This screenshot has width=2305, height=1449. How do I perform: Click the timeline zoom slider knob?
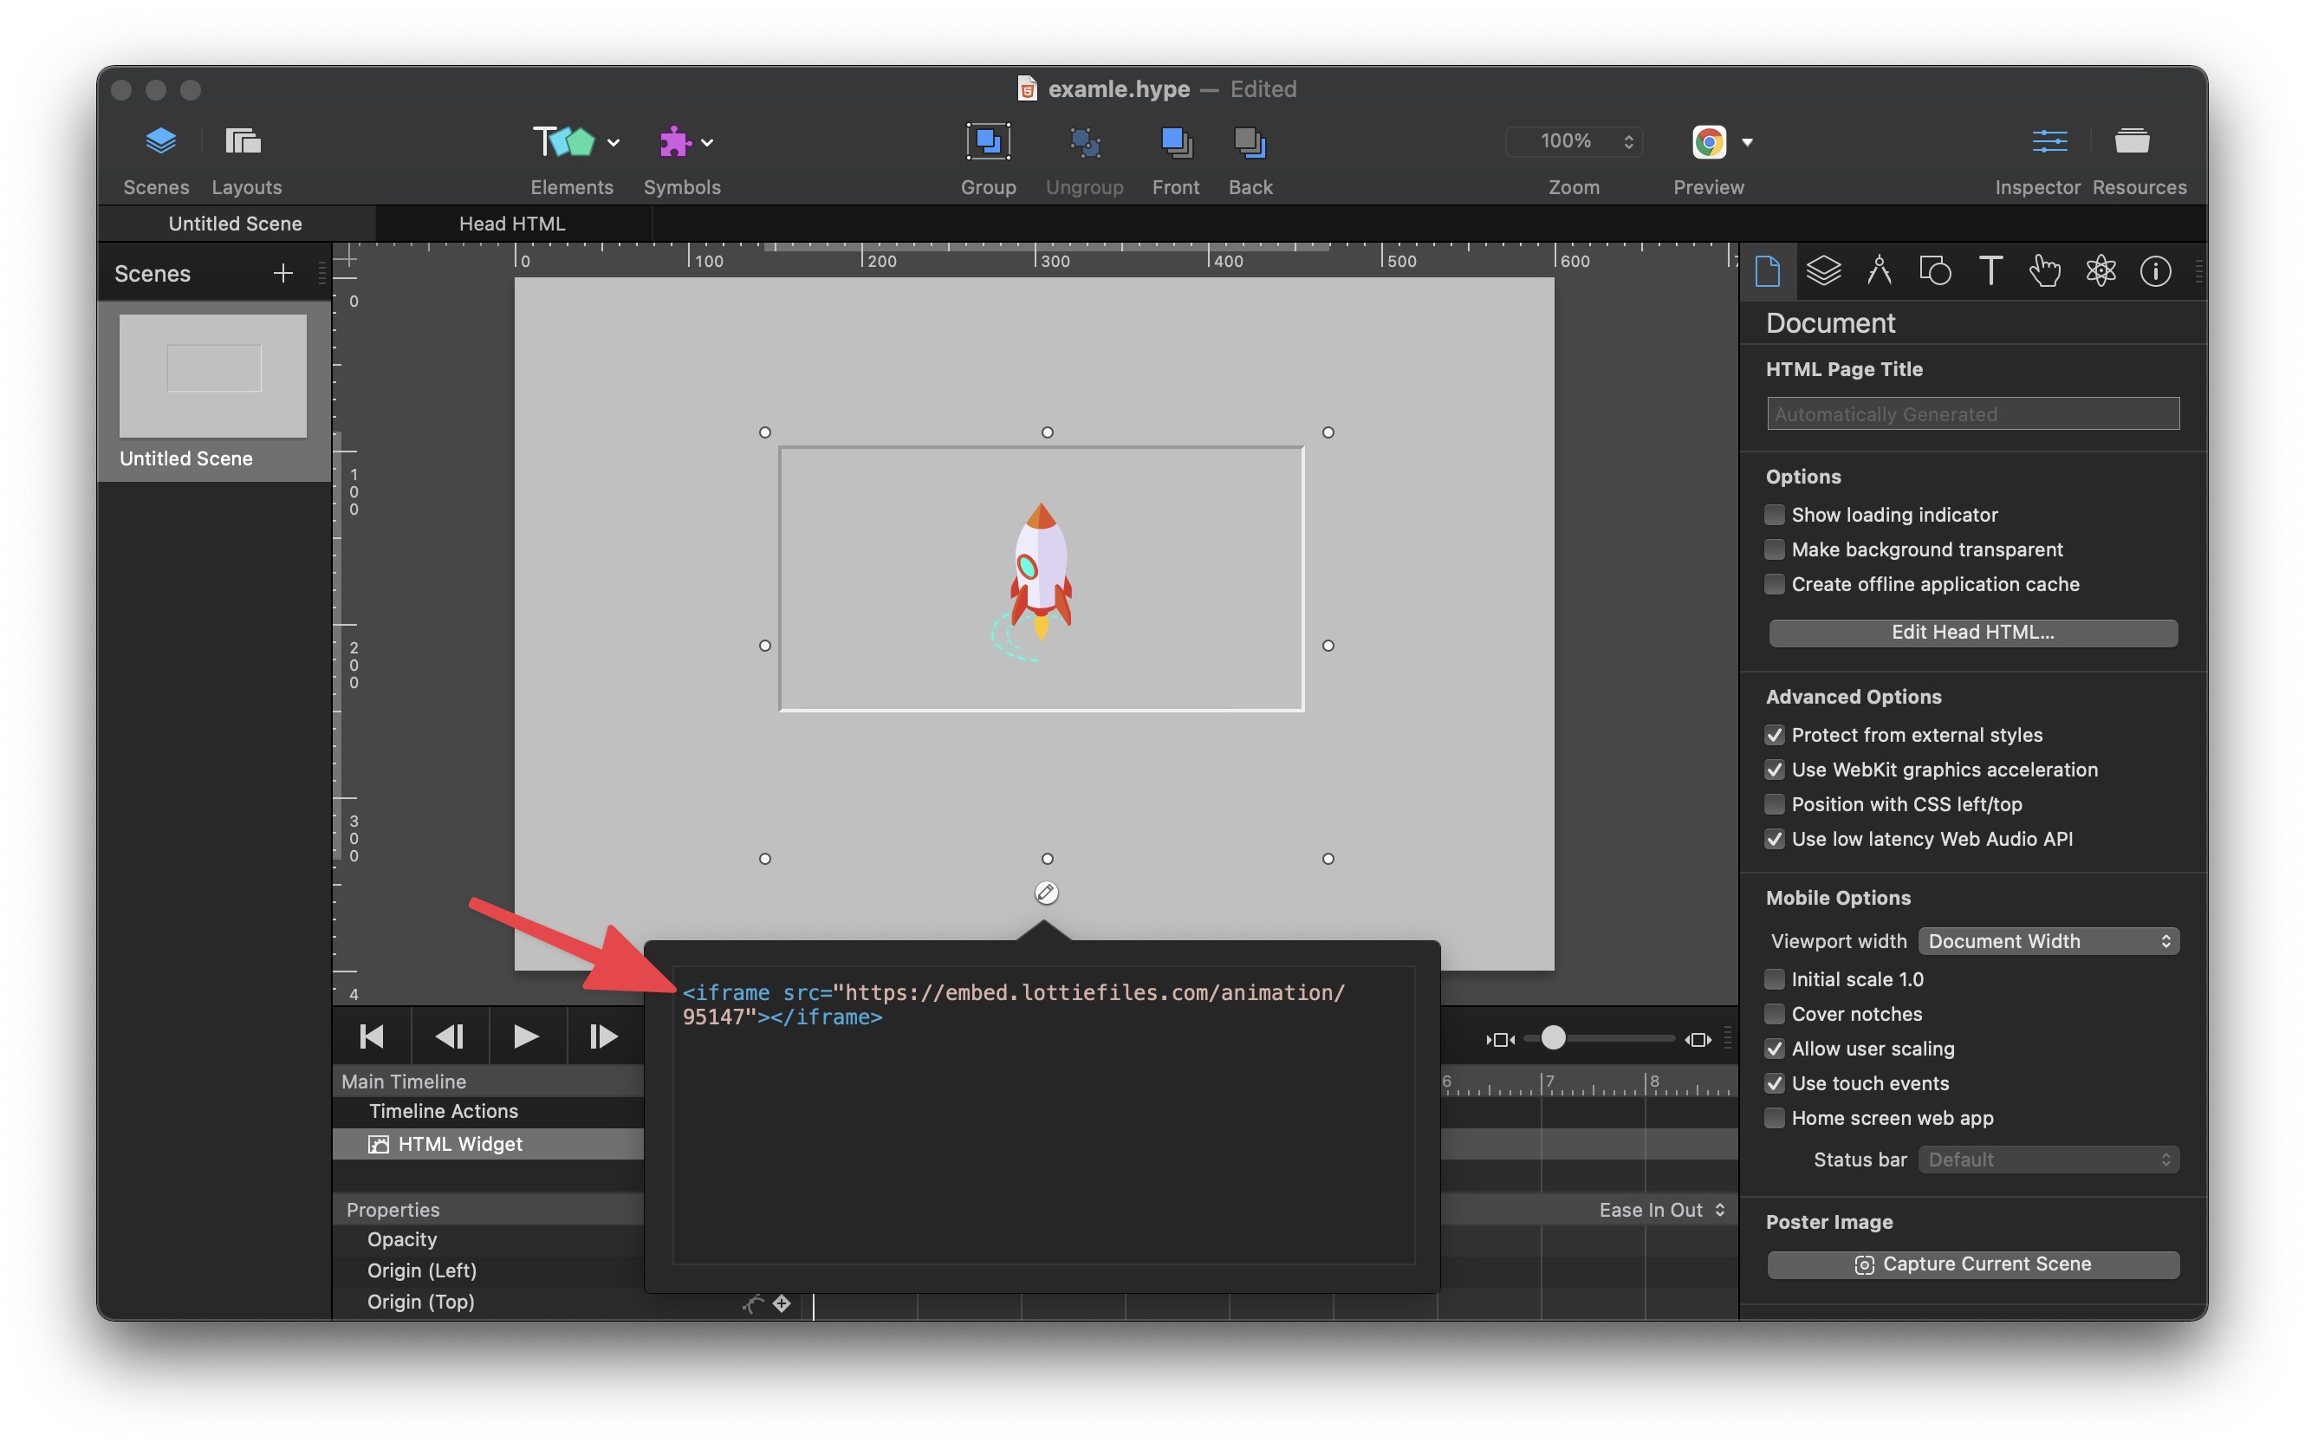(x=1553, y=1039)
